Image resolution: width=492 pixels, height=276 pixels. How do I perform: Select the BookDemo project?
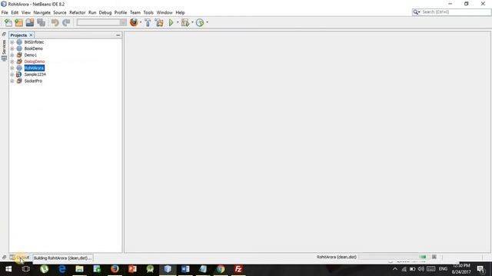(x=33, y=48)
